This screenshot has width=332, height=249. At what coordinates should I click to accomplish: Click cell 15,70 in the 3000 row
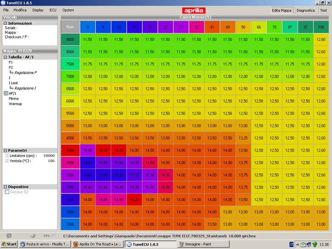pos(134,175)
